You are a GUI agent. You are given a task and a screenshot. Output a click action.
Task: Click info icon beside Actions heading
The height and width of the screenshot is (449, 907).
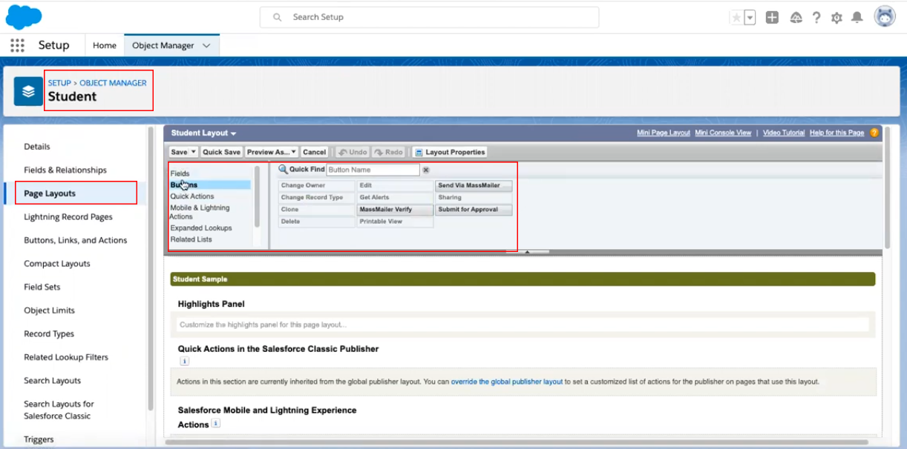(x=216, y=424)
